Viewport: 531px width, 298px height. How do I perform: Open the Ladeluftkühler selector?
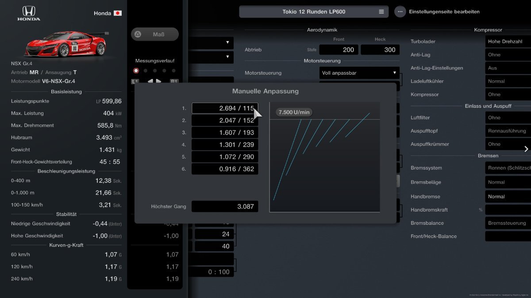(x=508, y=81)
